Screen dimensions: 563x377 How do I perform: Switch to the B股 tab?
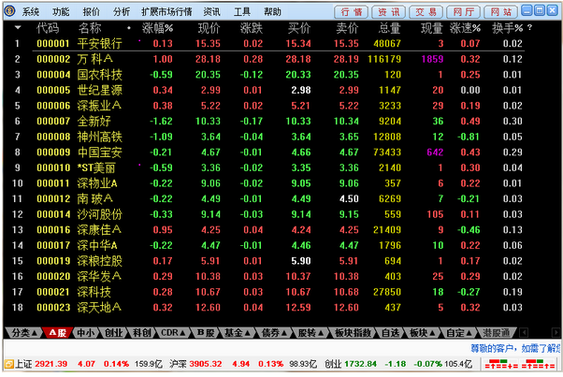click(206, 333)
